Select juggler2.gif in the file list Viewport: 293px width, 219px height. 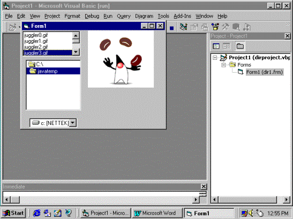point(48,47)
